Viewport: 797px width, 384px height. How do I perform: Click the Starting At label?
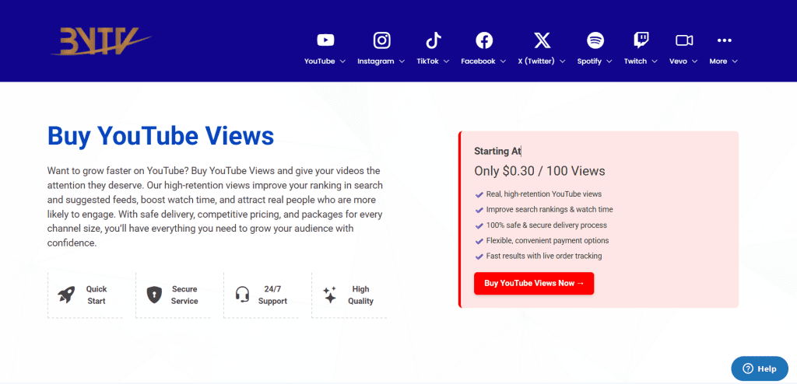click(497, 152)
